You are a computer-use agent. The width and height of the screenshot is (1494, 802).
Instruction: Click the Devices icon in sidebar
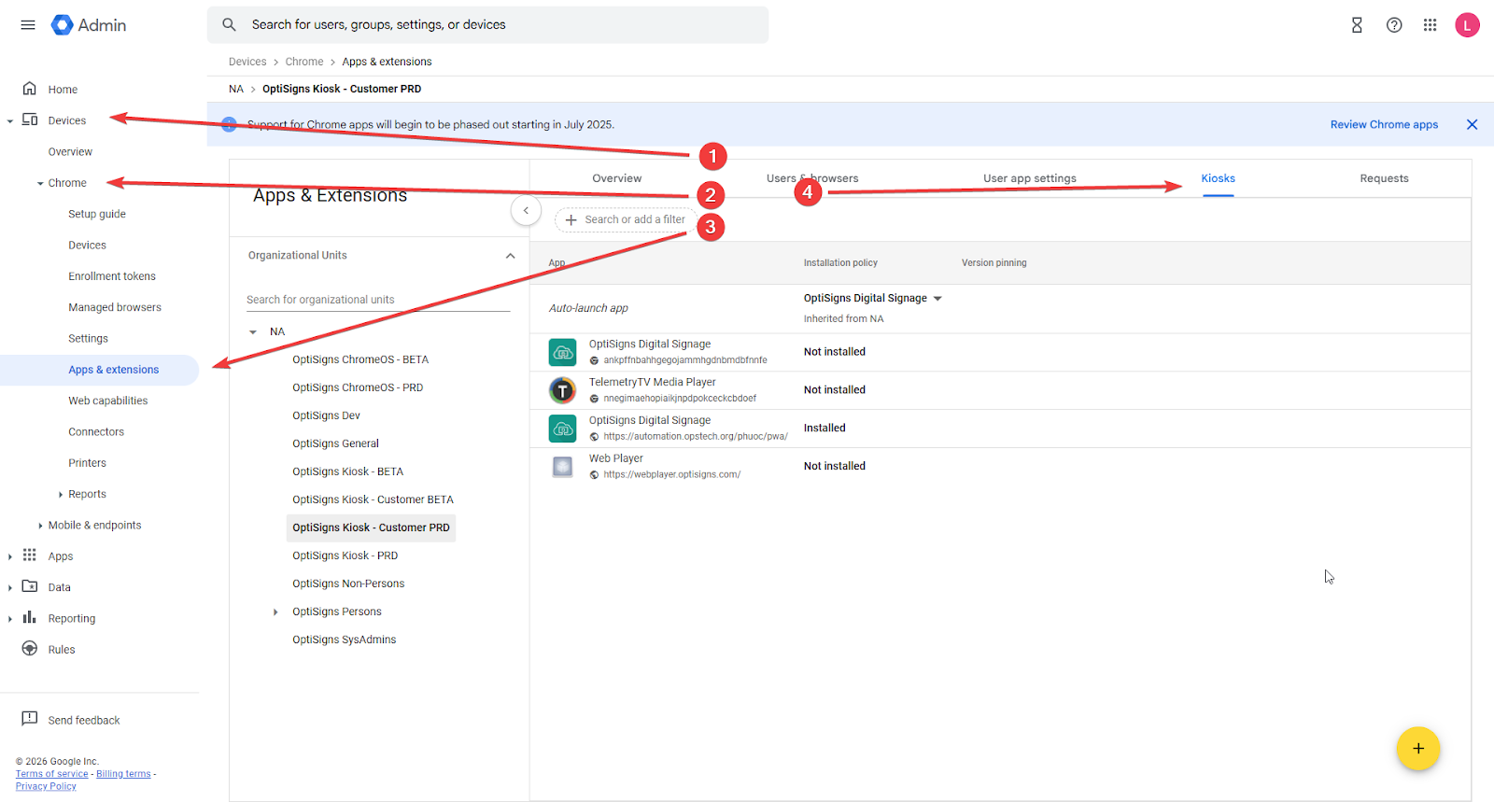tap(30, 120)
